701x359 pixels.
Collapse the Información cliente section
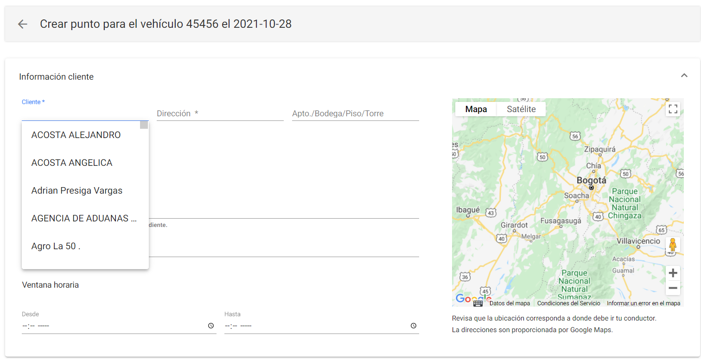click(684, 75)
